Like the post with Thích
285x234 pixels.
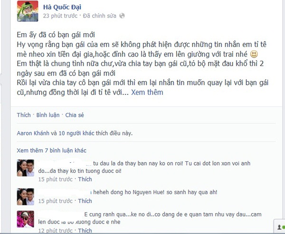(24, 115)
